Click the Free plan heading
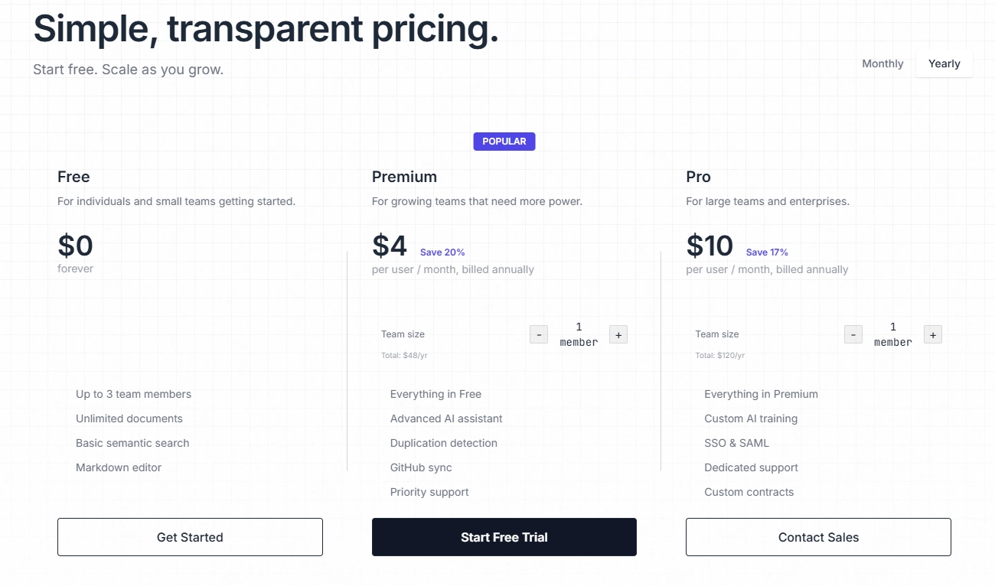This screenshot has width=995, height=586. click(73, 177)
